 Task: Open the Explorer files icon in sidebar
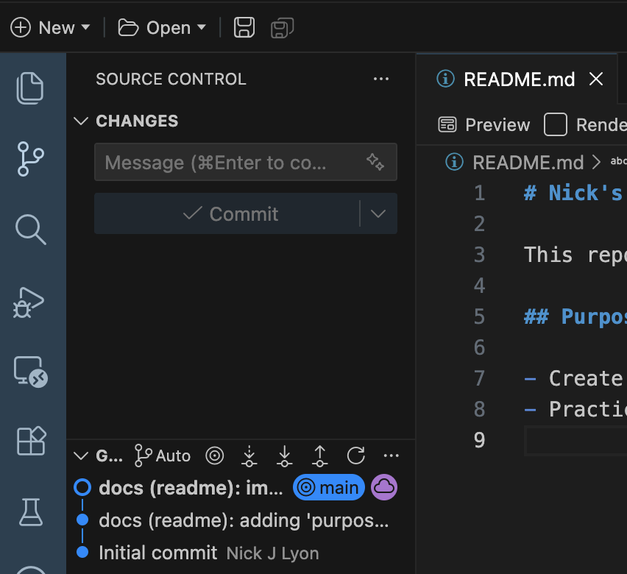pyautogui.click(x=31, y=88)
